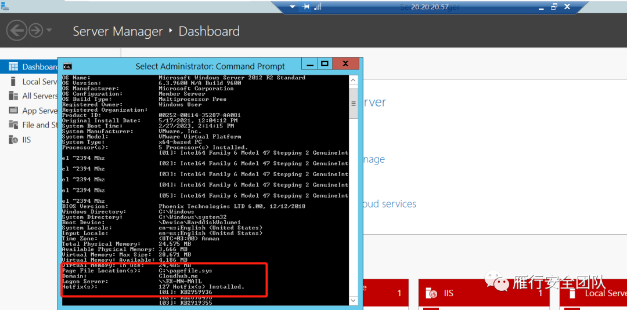The image size is (627, 310).
Task: Click the 'KB2919355' hotfix entry
Action: [196, 303]
